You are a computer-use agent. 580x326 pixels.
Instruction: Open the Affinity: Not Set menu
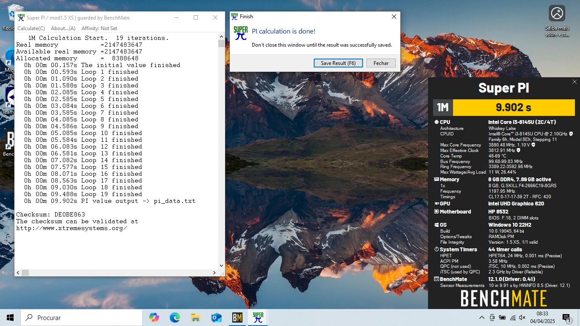coord(99,28)
